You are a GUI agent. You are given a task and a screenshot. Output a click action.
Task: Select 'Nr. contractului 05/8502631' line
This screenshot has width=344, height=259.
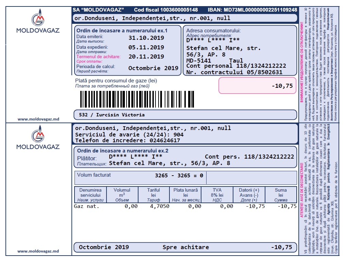[x=234, y=72]
